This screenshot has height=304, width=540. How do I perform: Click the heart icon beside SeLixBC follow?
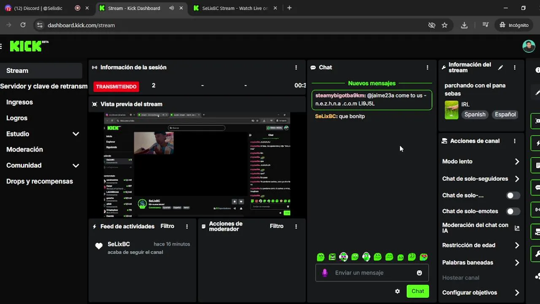click(99, 246)
